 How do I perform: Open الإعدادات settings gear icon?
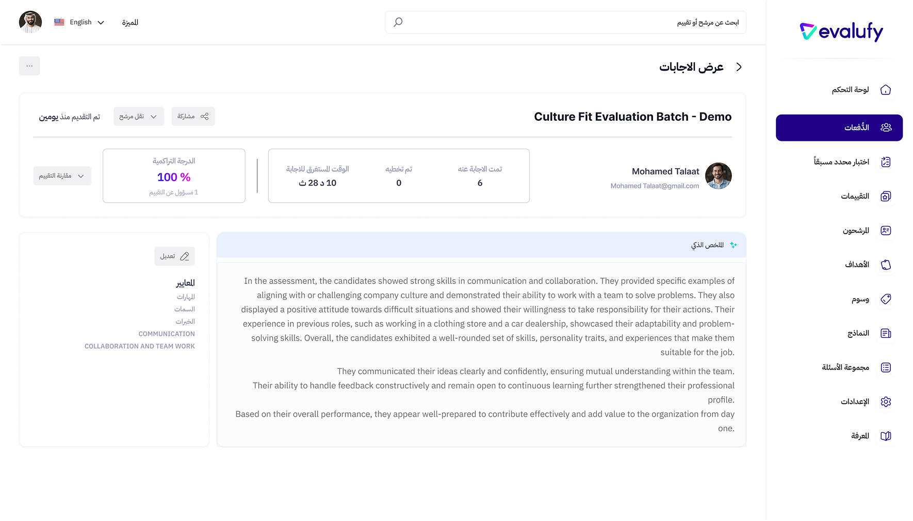click(886, 401)
